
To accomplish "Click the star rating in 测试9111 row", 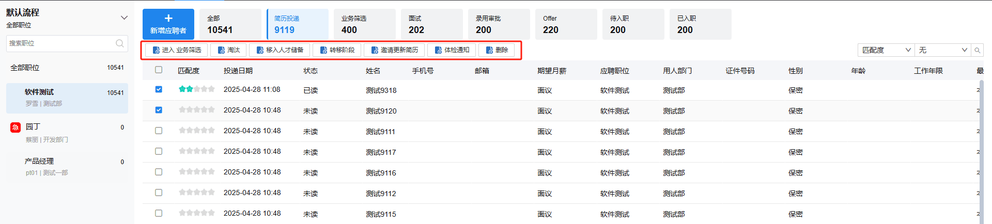I will point(196,131).
